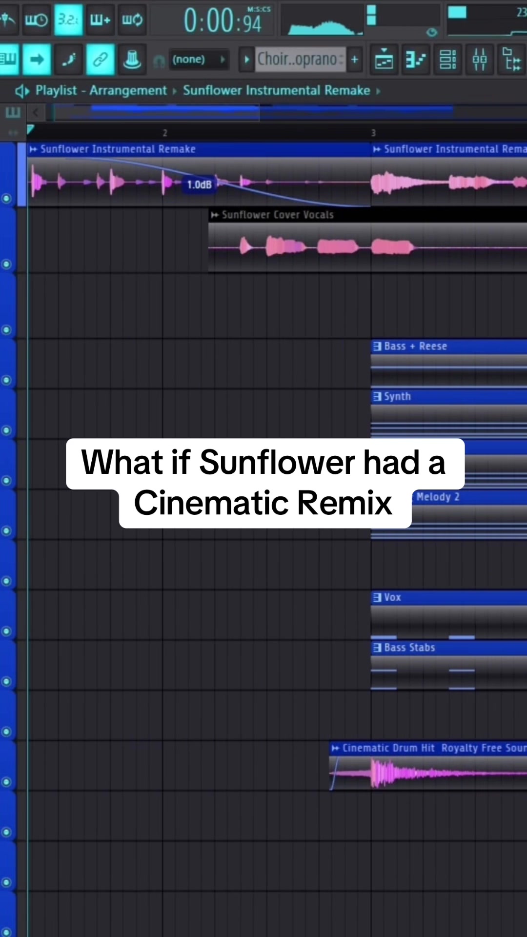Mute the Bass Stabs track
The height and width of the screenshot is (937, 527).
[x=6, y=681]
